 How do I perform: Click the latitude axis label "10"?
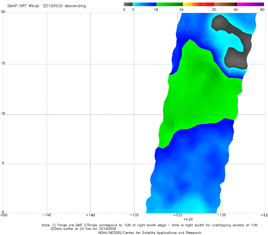(3, 114)
